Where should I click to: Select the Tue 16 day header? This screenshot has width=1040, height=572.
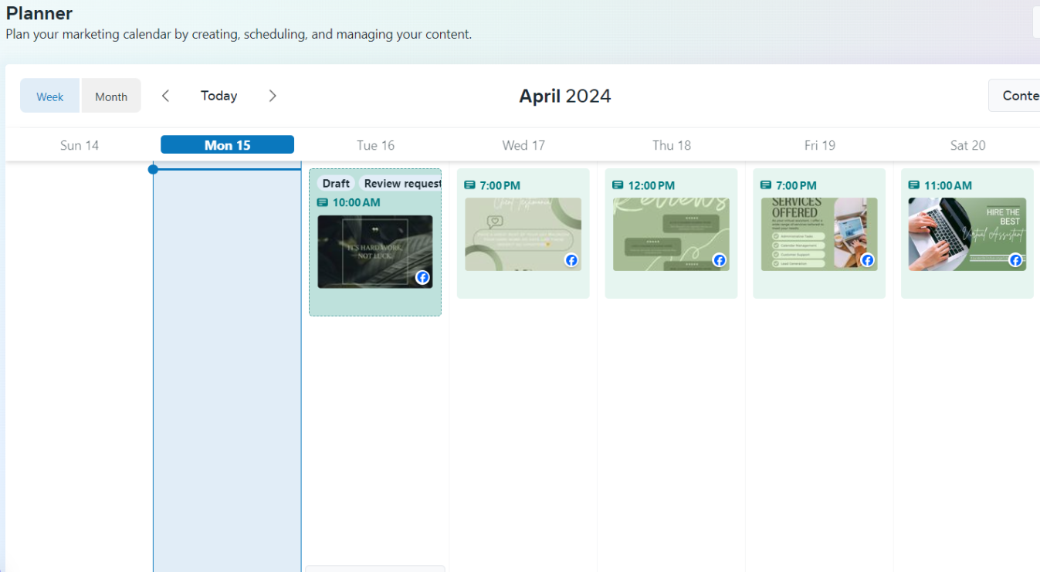(376, 145)
